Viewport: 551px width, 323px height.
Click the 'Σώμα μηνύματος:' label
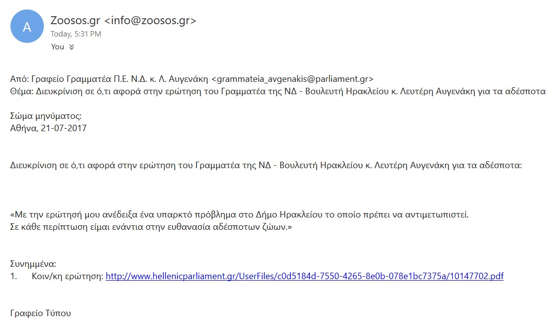(x=46, y=116)
